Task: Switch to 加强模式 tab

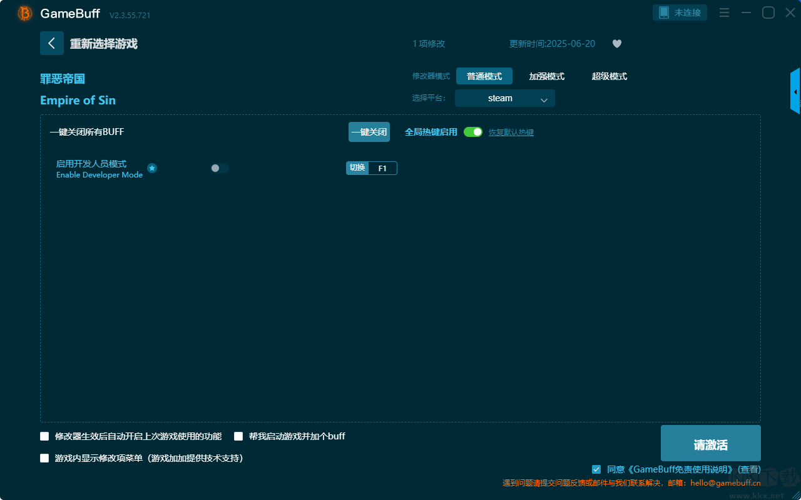Action: click(547, 76)
